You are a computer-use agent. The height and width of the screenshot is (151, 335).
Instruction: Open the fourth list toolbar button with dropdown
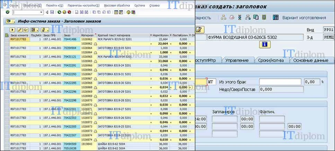pyautogui.click(x=35, y=30)
